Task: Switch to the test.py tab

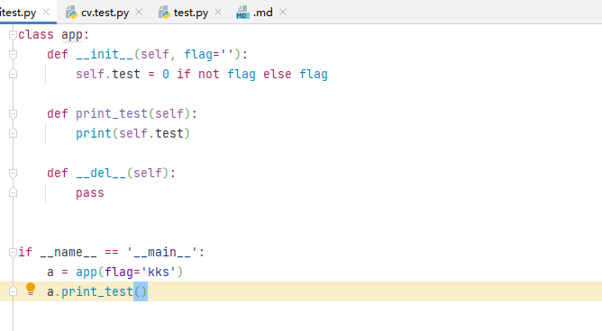Action: coord(191,13)
